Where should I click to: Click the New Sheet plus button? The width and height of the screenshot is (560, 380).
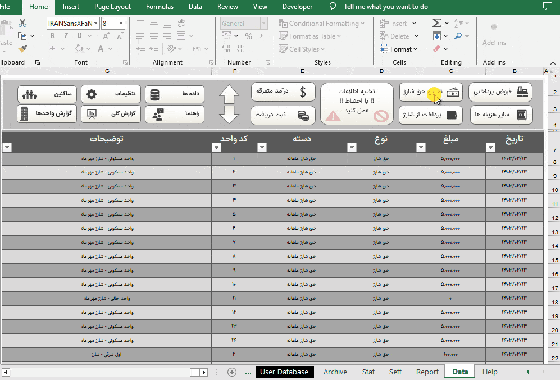coord(232,372)
